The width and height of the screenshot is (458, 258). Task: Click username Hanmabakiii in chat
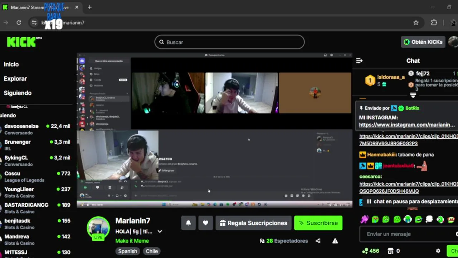tap(381, 154)
